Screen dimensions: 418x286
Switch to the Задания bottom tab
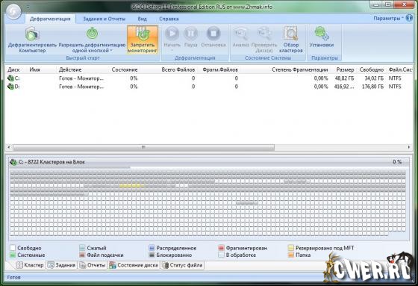(61, 265)
